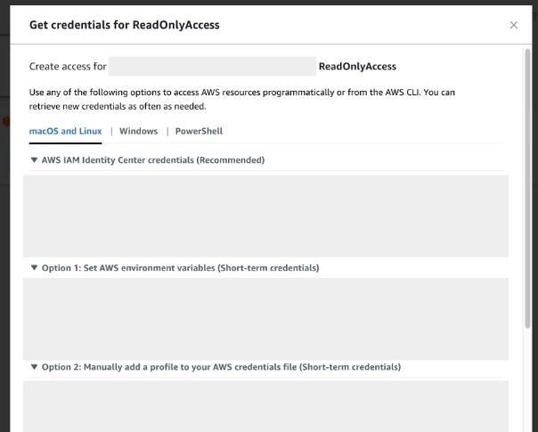
Task: Collapse the Option 1 disclosure triangle
Action: [x=34, y=267]
